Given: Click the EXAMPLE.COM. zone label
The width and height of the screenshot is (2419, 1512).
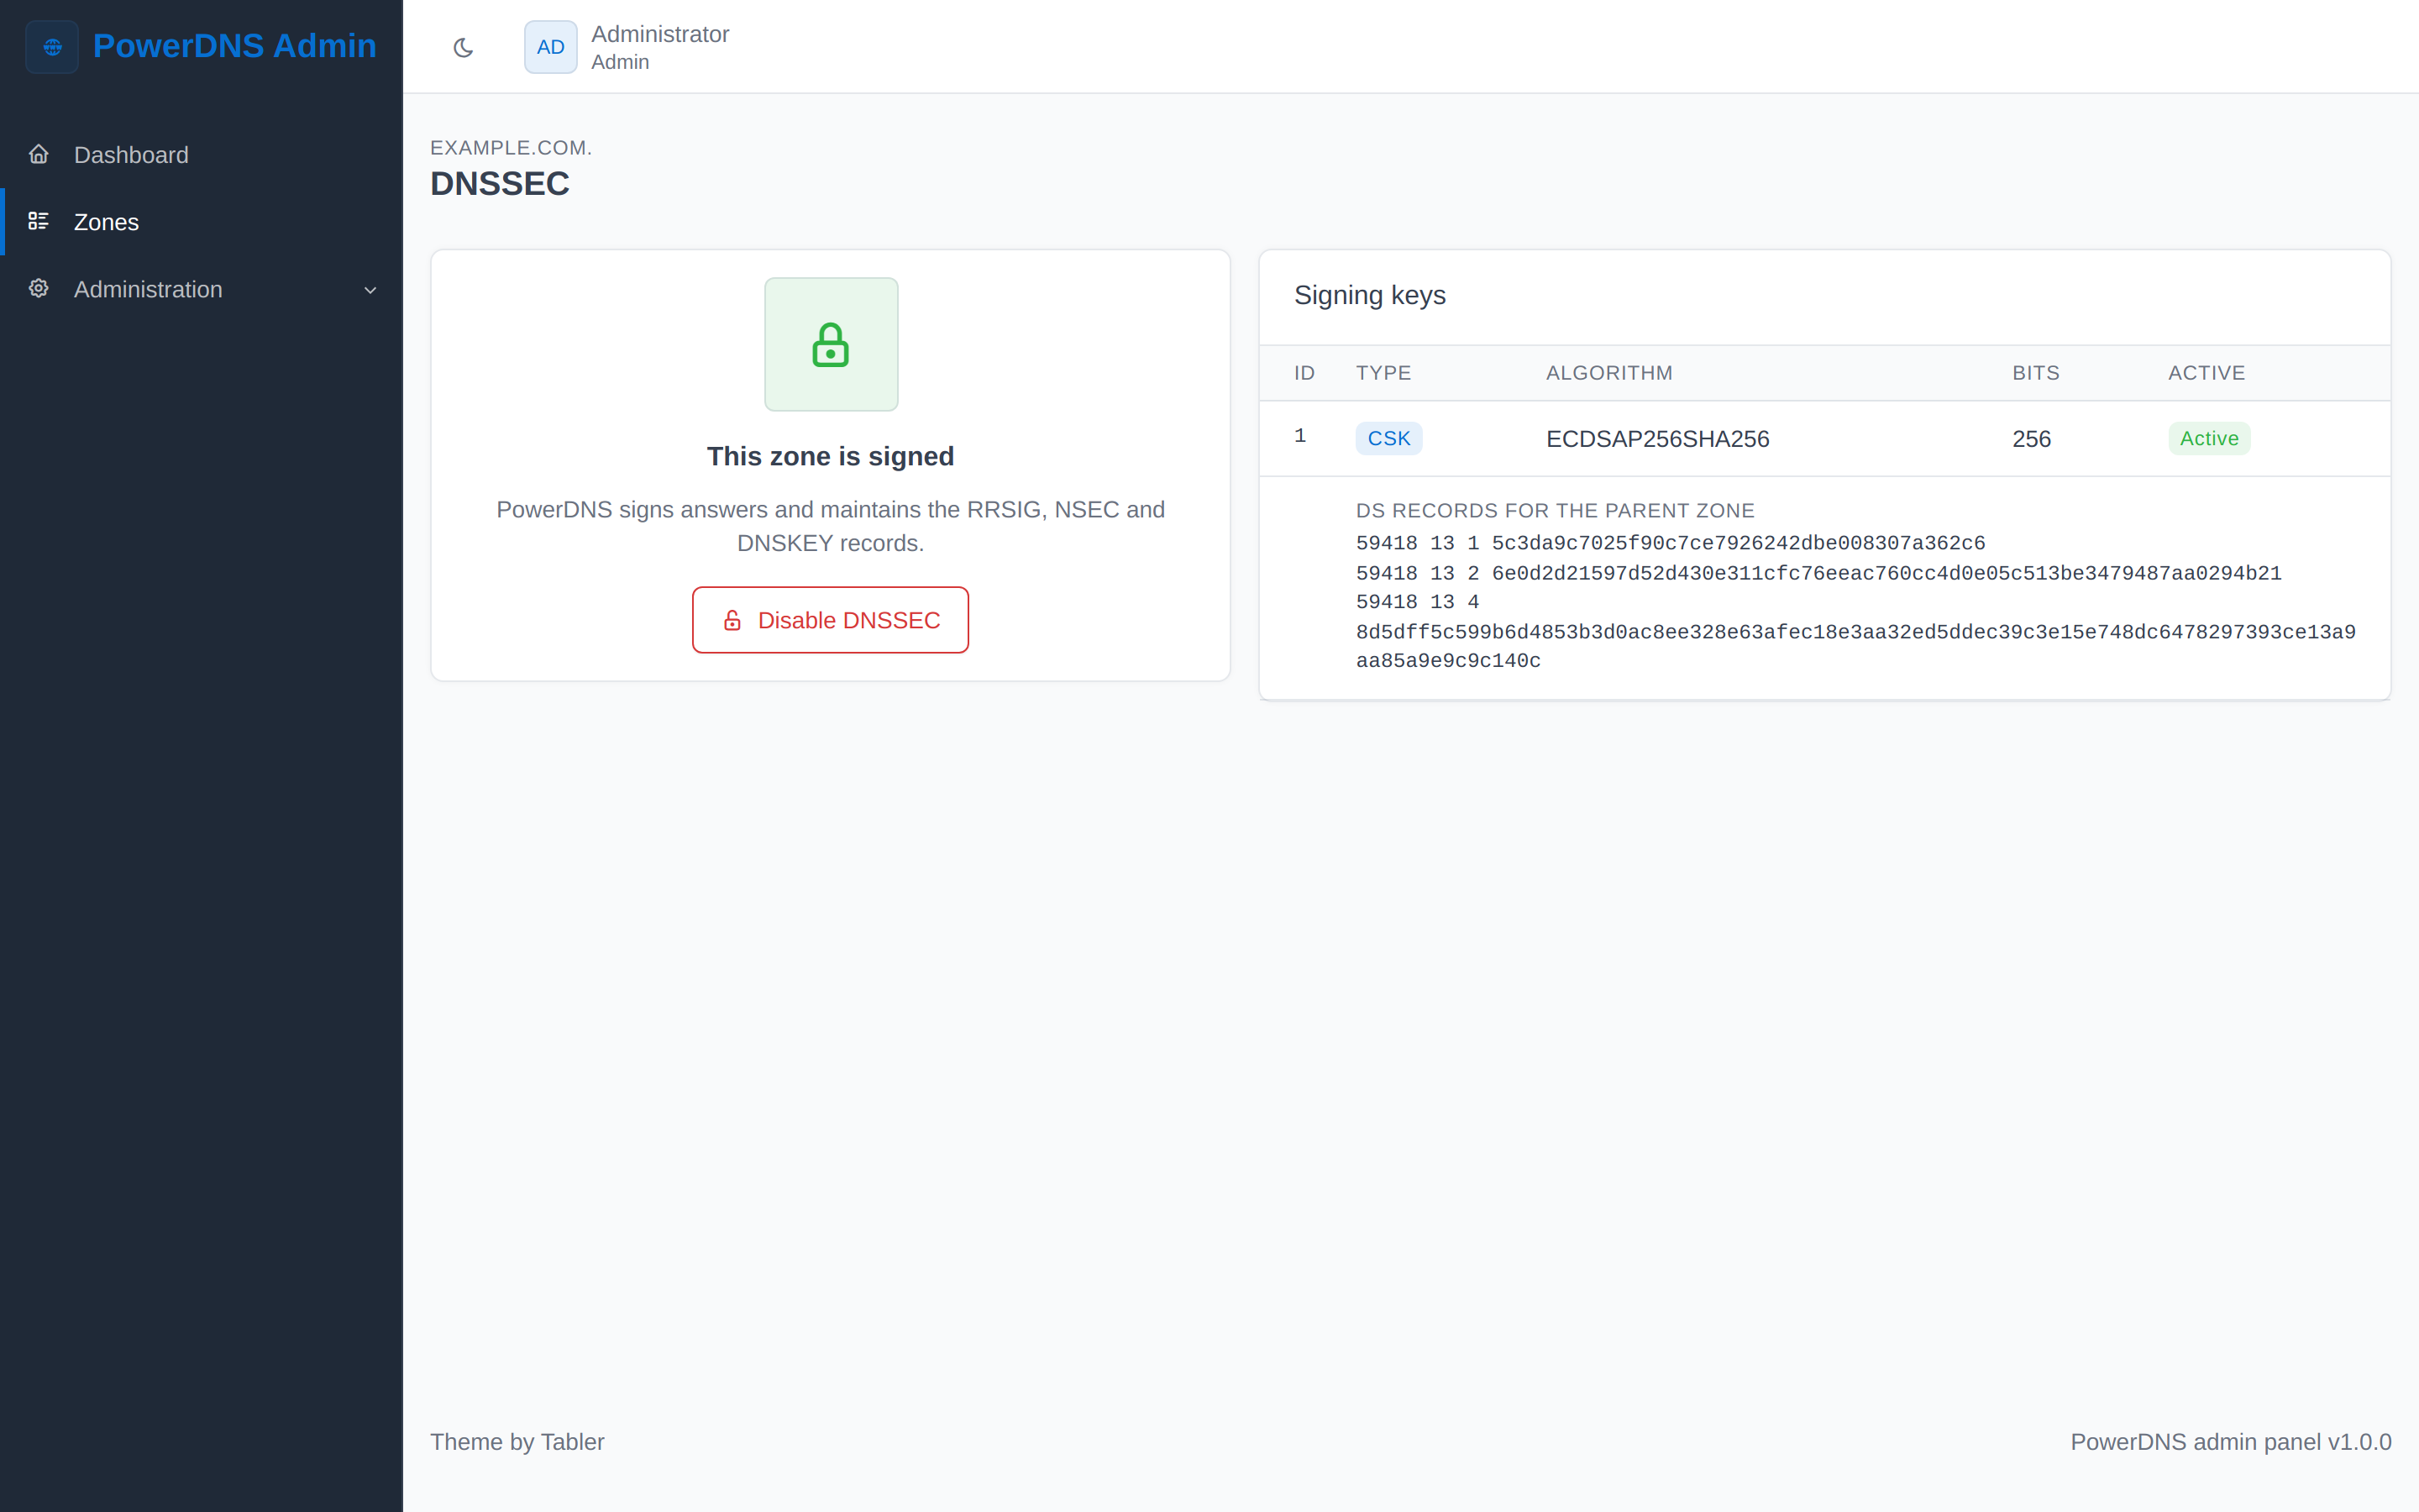Looking at the screenshot, I should point(511,148).
